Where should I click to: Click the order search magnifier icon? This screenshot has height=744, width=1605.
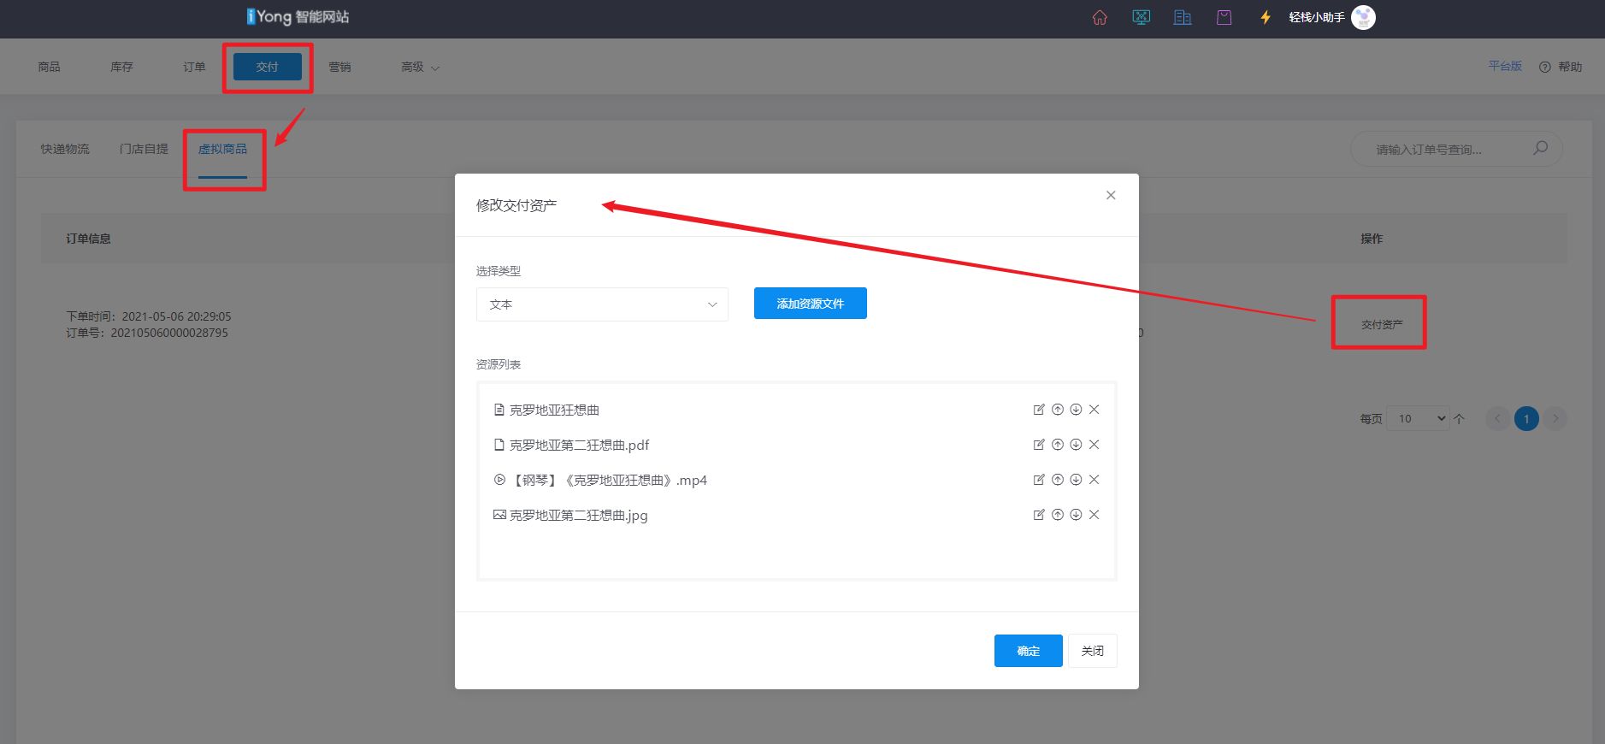click(x=1540, y=148)
